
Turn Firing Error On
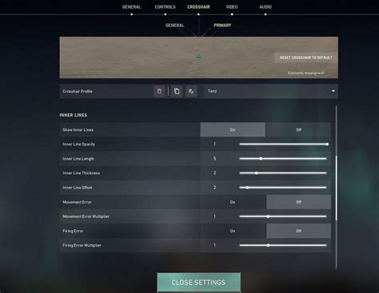tap(233, 231)
